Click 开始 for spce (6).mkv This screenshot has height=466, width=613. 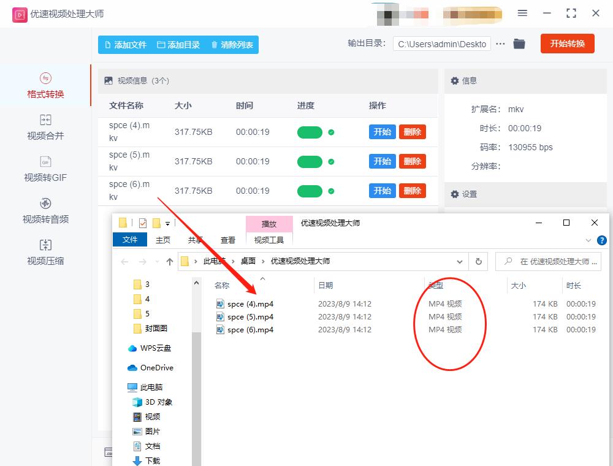pyautogui.click(x=382, y=191)
